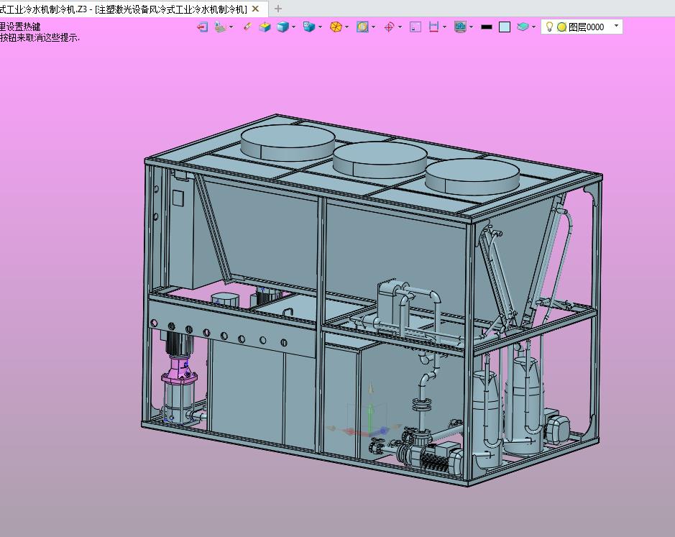The image size is (675, 537).
Task: Click the red crosshair target icon
Action: point(389,27)
